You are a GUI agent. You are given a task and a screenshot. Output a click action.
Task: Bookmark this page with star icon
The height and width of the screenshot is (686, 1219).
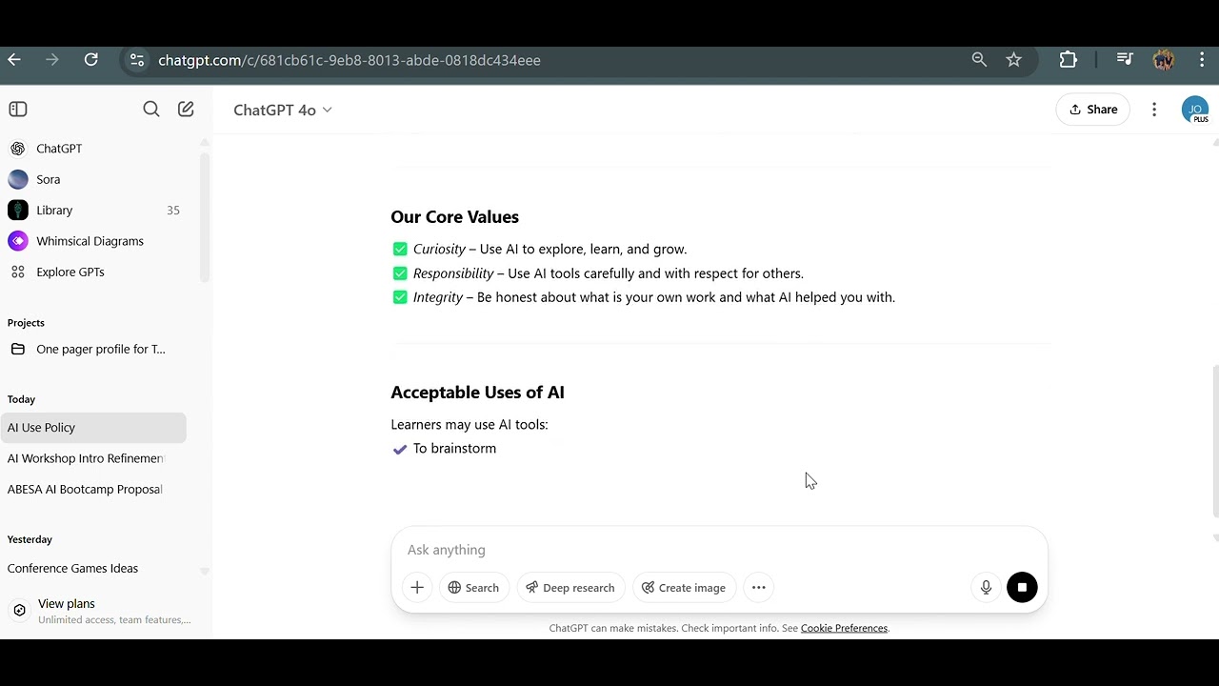(1013, 60)
